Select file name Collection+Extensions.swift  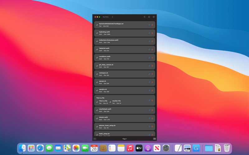pos(109,40)
